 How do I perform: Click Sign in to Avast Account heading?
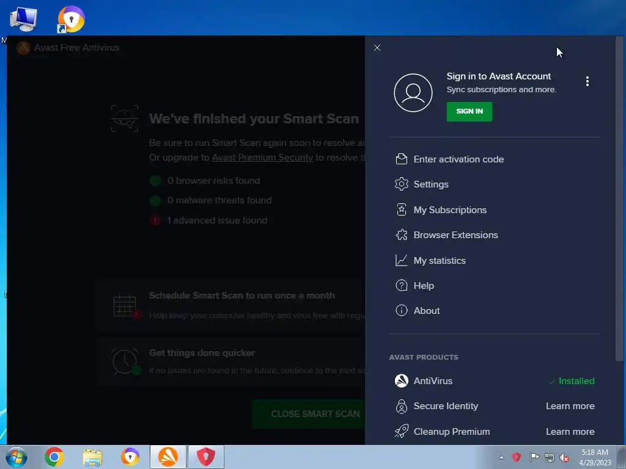click(498, 76)
